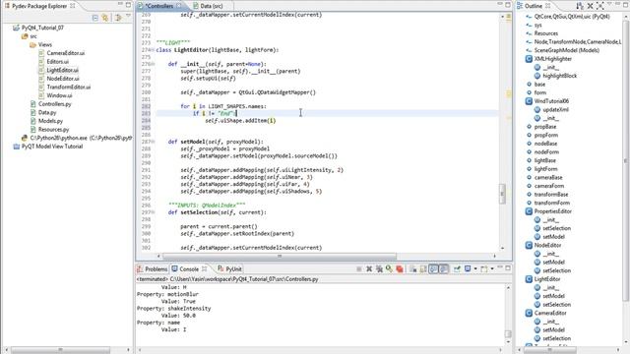
Task: Click Display Selected Console monitor icon
Action: tap(468, 268)
